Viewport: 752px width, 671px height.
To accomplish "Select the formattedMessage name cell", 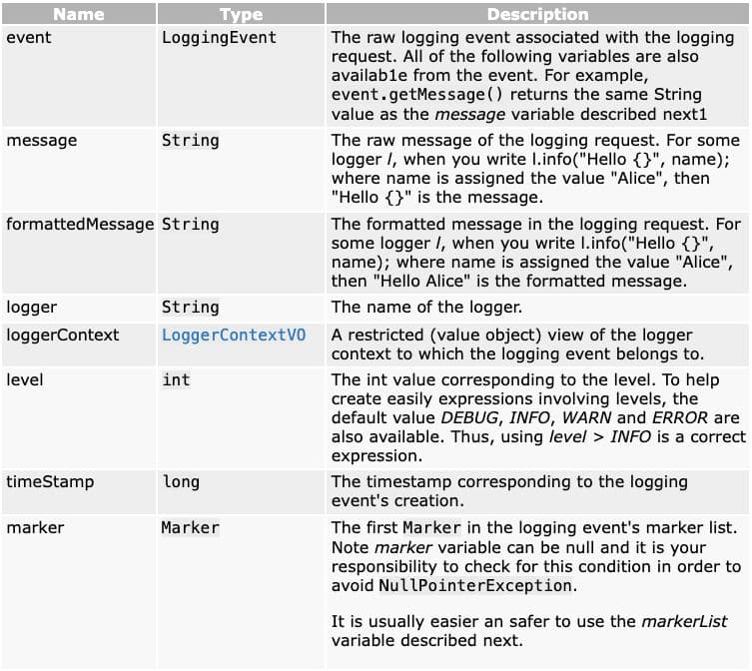I will tap(80, 224).
